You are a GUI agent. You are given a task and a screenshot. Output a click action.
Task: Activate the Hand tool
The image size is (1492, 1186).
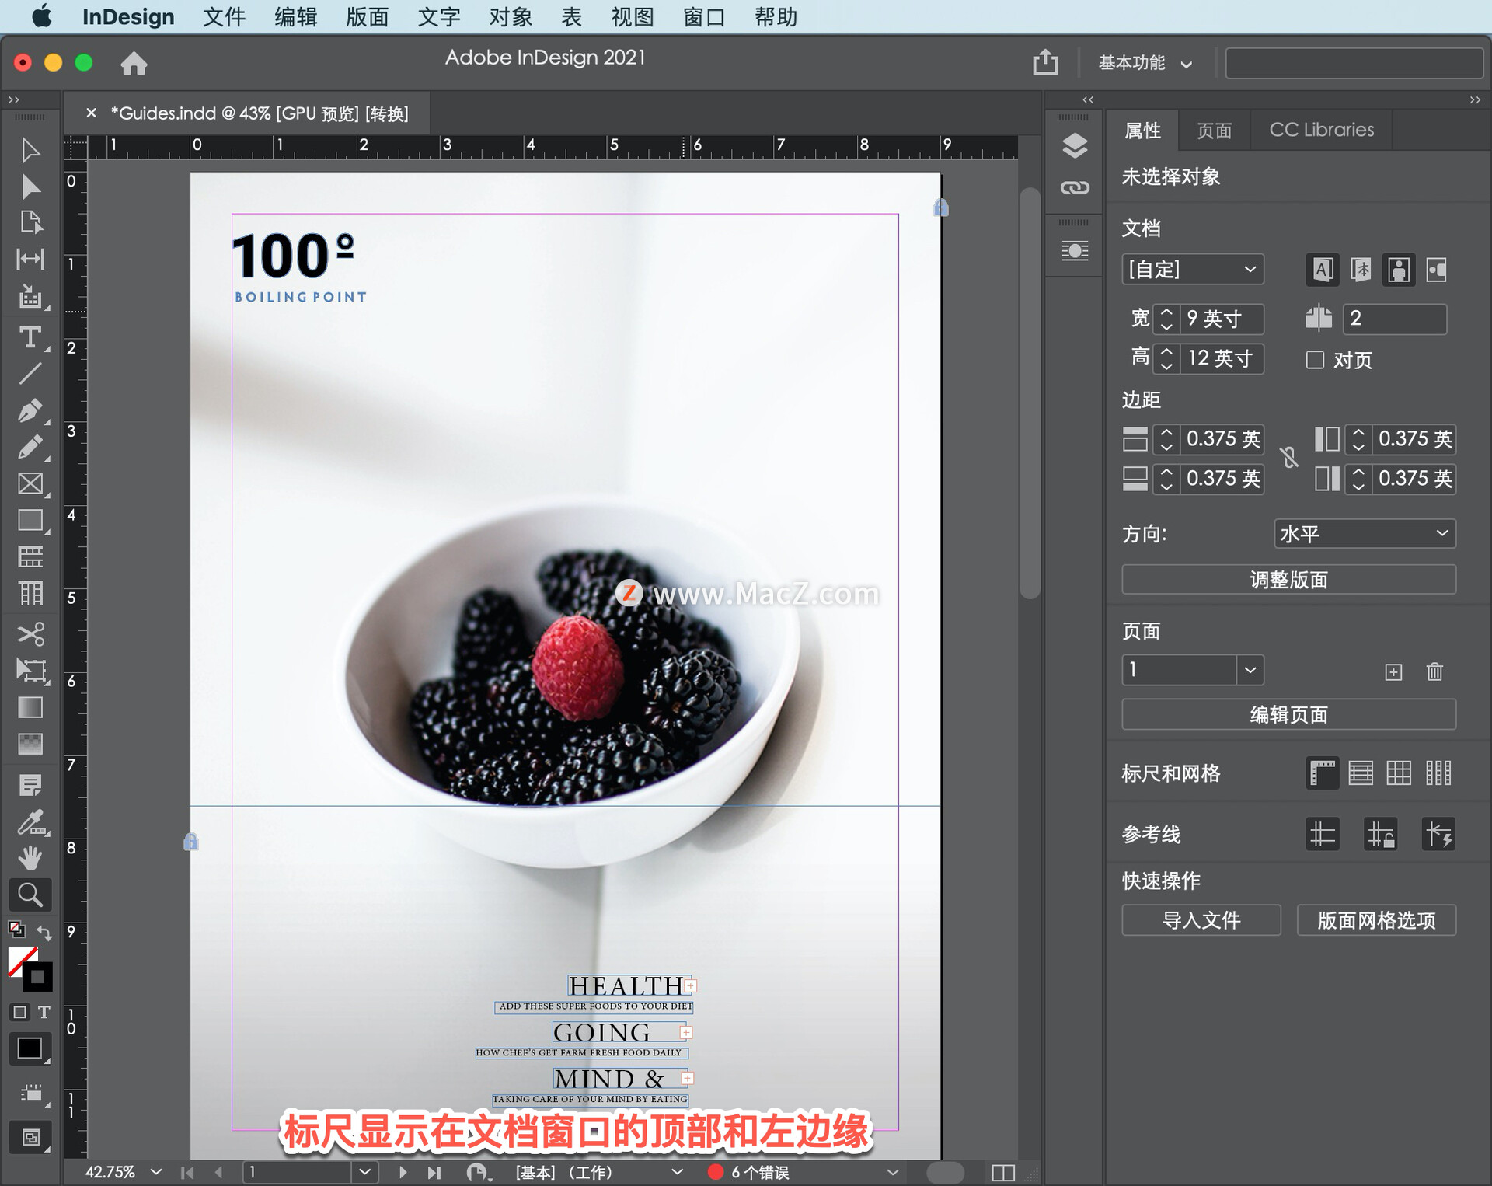click(x=31, y=857)
